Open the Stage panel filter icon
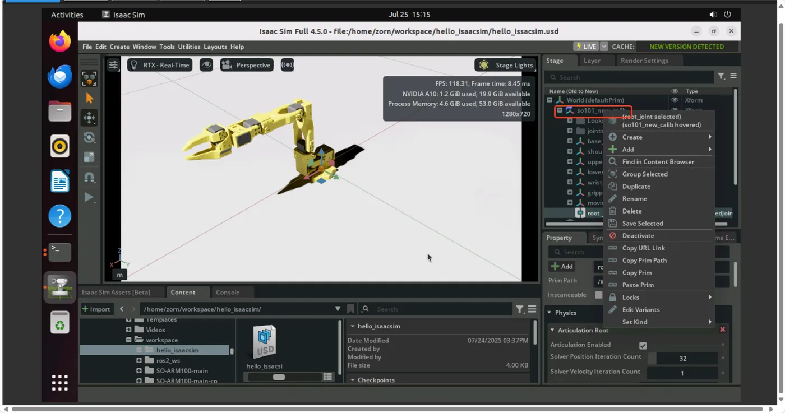This screenshot has height=413, width=785. click(x=722, y=76)
